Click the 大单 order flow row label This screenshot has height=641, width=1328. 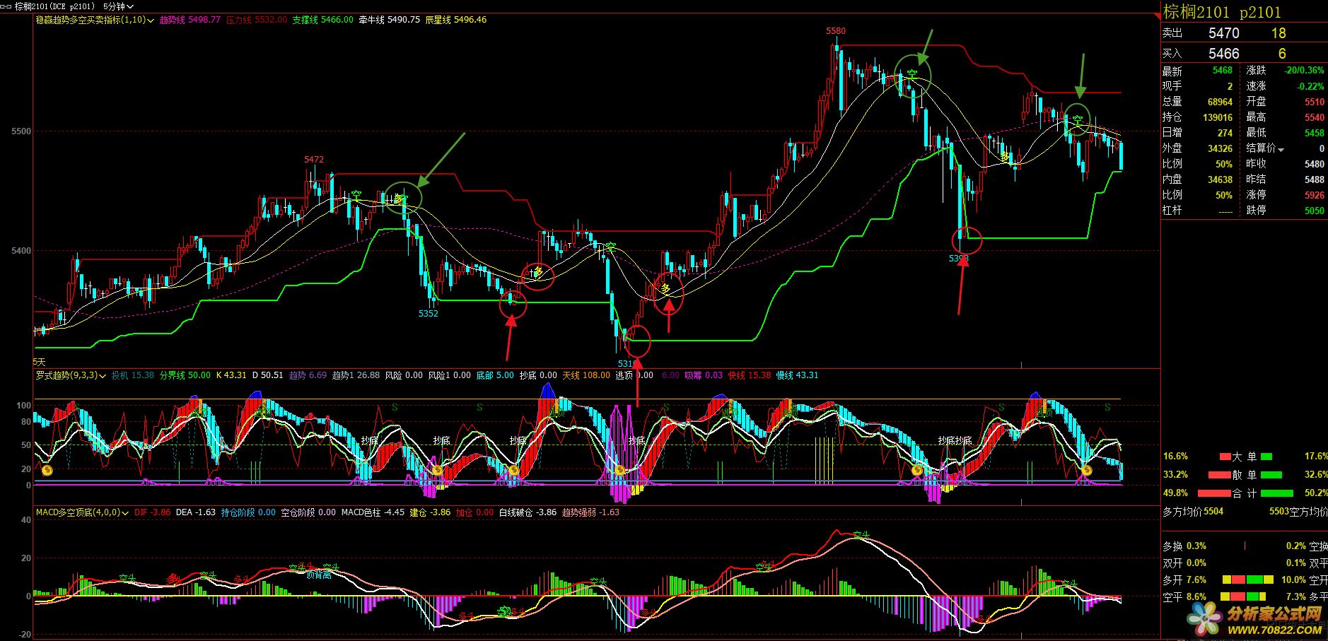[1245, 457]
